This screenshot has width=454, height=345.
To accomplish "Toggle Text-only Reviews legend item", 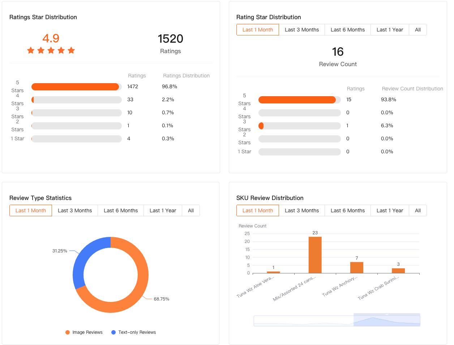I will [134, 332].
